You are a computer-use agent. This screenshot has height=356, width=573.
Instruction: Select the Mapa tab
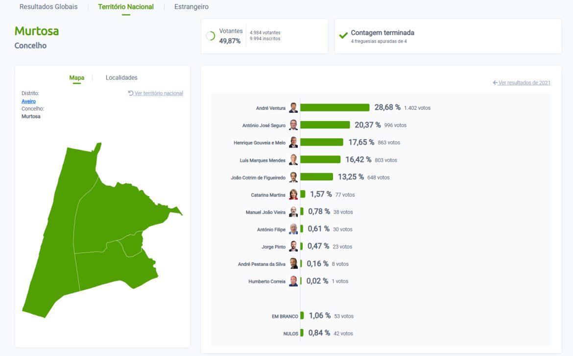click(x=76, y=77)
